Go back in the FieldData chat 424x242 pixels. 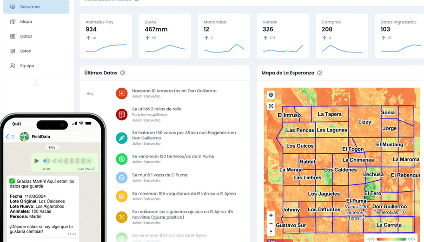[9, 137]
